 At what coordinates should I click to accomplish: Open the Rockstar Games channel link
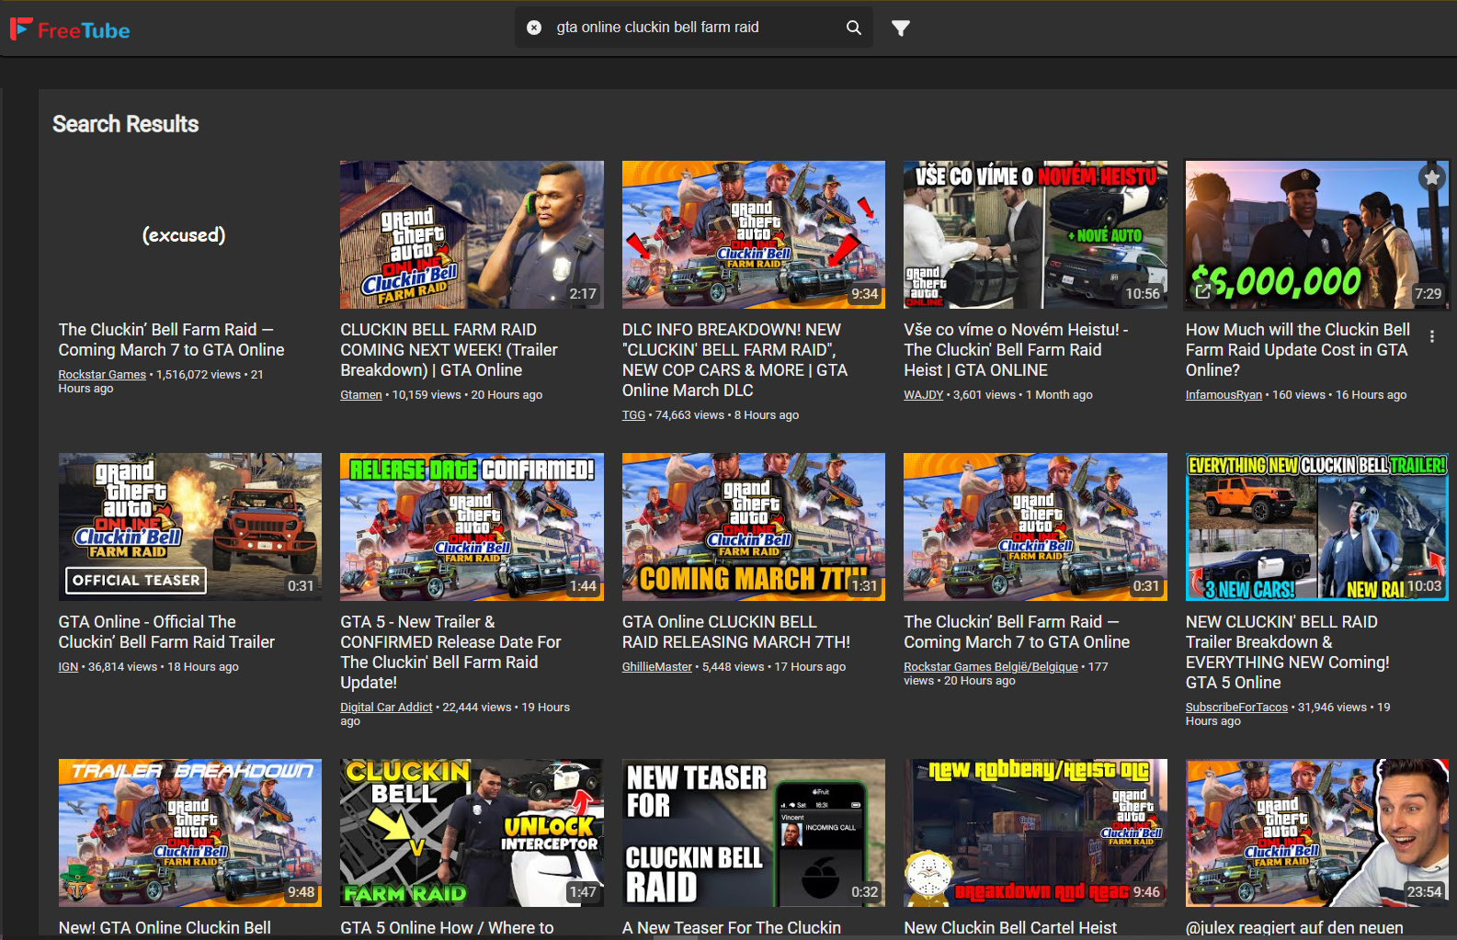pos(102,375)
